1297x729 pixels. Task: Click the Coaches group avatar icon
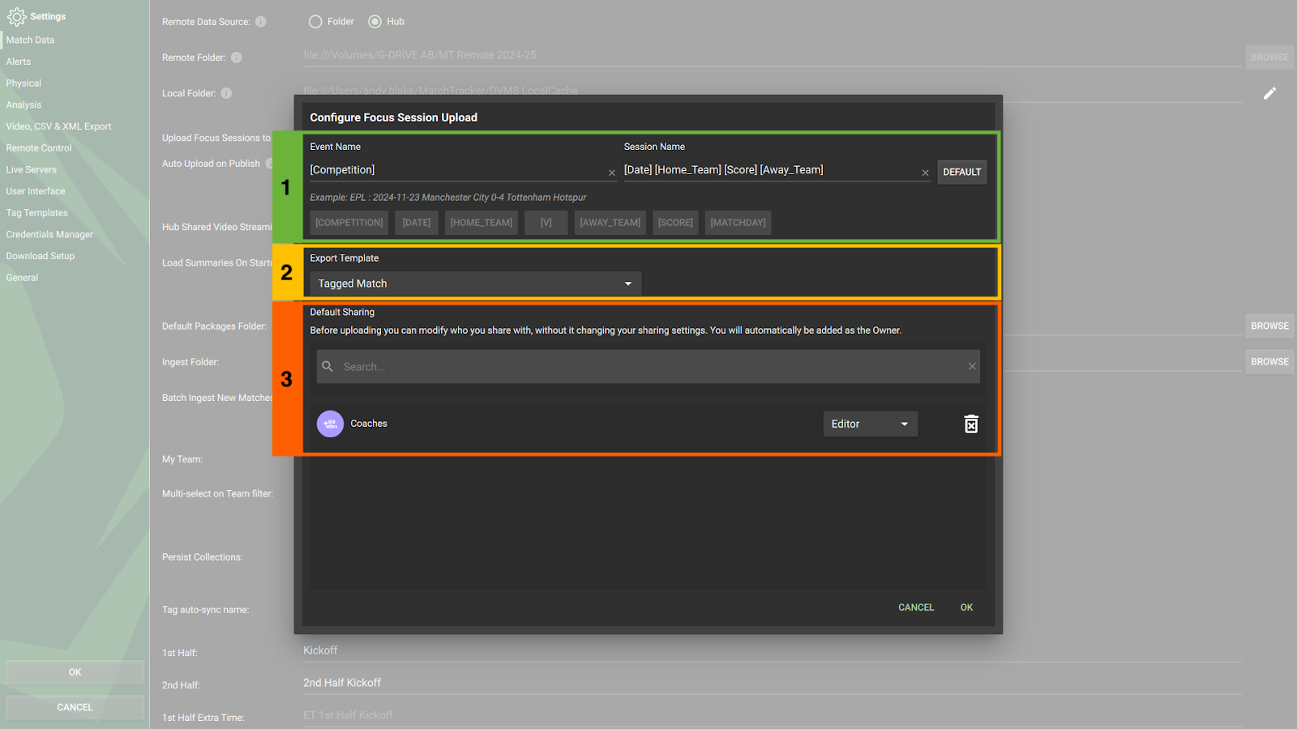pos(330,424)
